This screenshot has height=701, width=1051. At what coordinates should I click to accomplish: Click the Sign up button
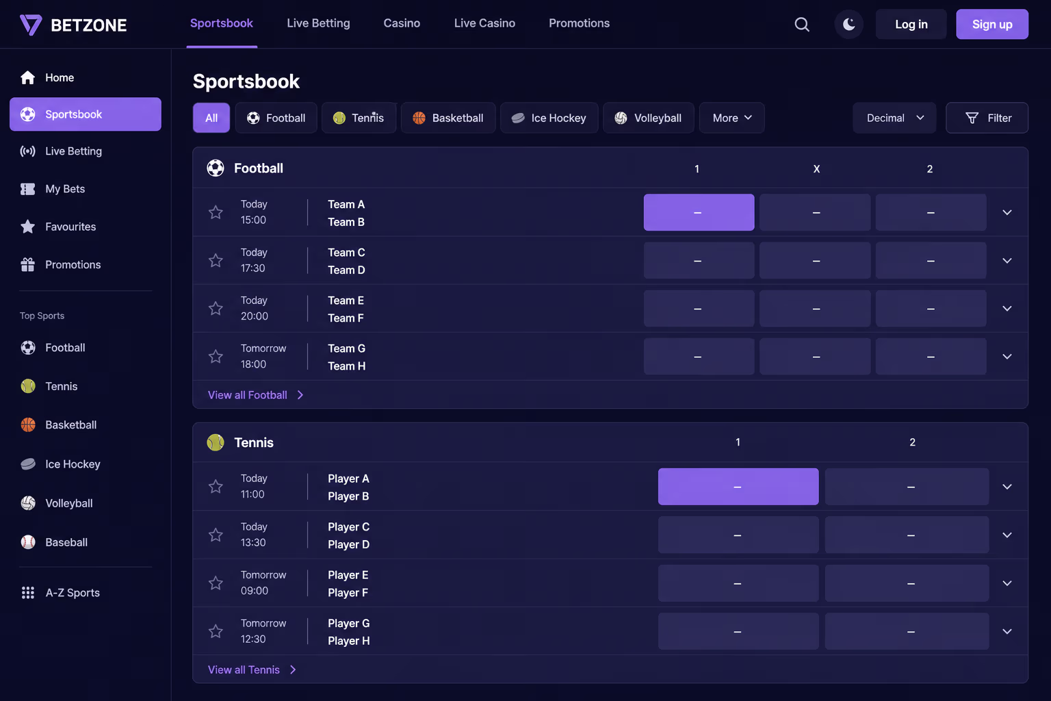[992, 25]
